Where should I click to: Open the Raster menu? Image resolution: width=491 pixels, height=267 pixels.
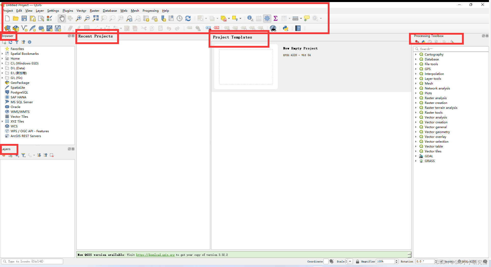pyautogui.click(x=94, y=11)
